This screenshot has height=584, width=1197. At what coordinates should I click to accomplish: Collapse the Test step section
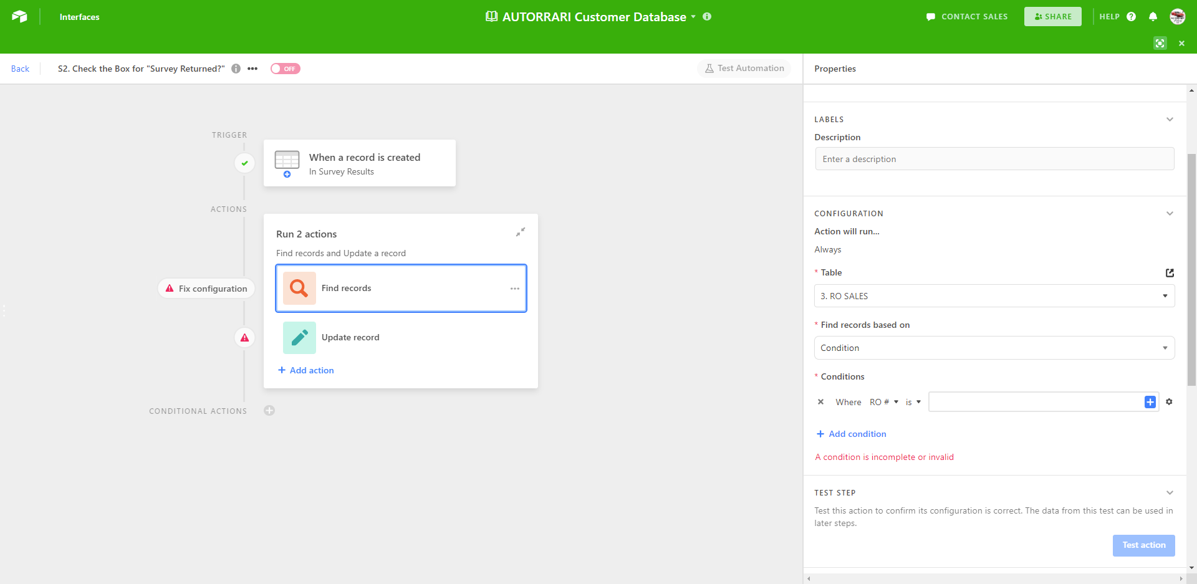[1170, 492]
